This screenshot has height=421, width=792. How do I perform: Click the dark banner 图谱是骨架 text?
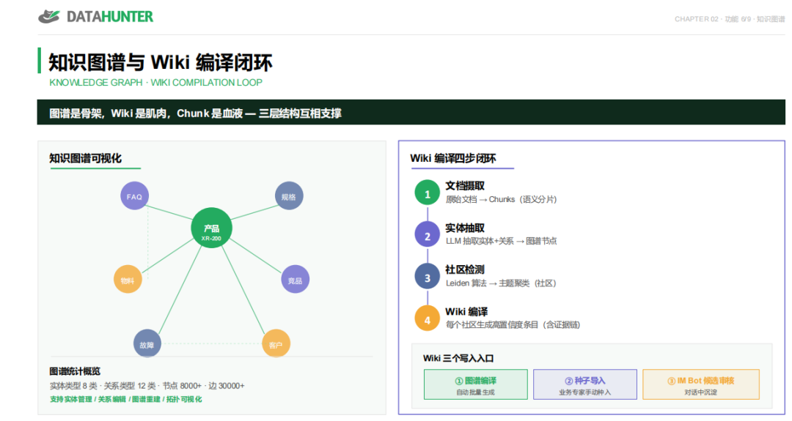195,113
